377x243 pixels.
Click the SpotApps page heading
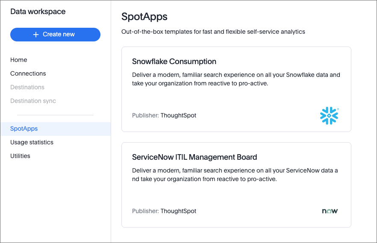pos(144,17)
